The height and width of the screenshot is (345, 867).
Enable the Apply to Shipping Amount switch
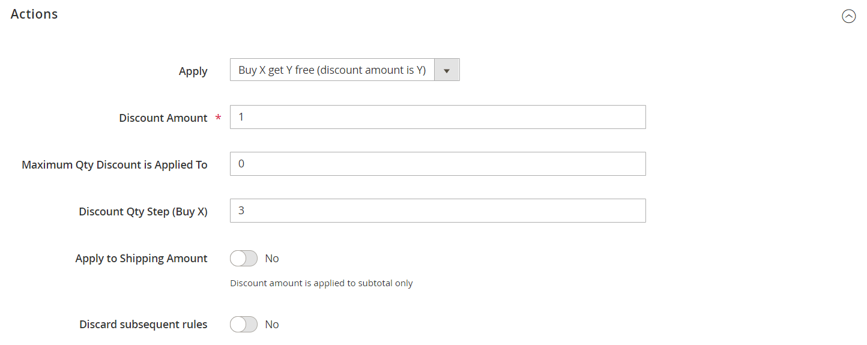click(243, 259)
